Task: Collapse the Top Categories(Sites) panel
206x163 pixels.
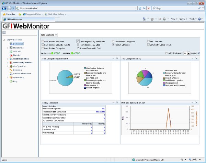Action: point(193,58)
